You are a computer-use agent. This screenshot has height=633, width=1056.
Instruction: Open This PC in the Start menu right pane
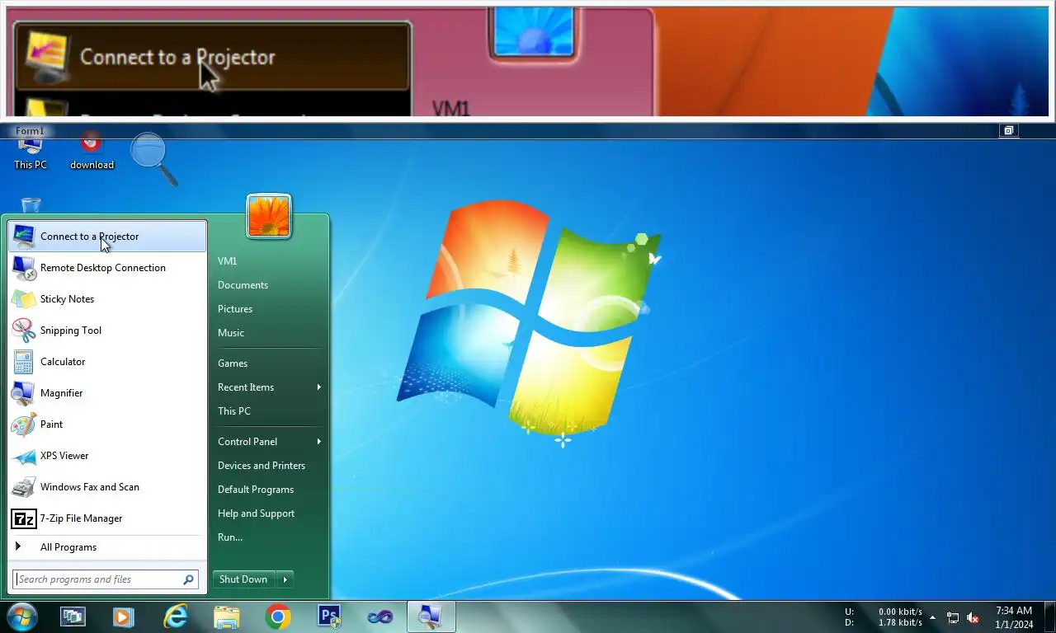pyautogui.click(x=234, y=411)
